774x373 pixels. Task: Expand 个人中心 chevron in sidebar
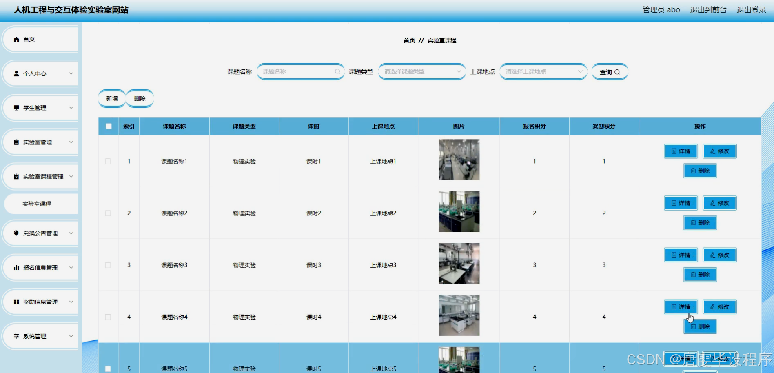pyautogui.click(x=71, y=73)
